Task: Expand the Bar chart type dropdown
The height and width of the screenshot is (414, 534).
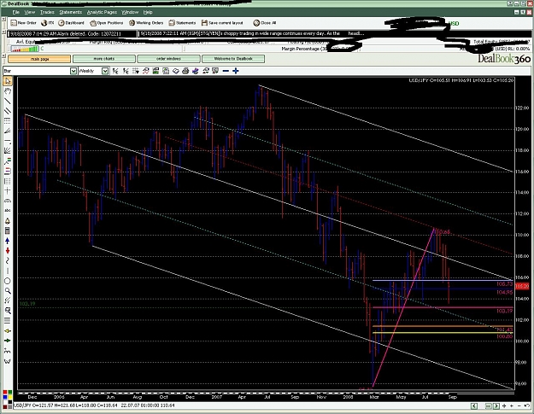Action: (73, 71)
